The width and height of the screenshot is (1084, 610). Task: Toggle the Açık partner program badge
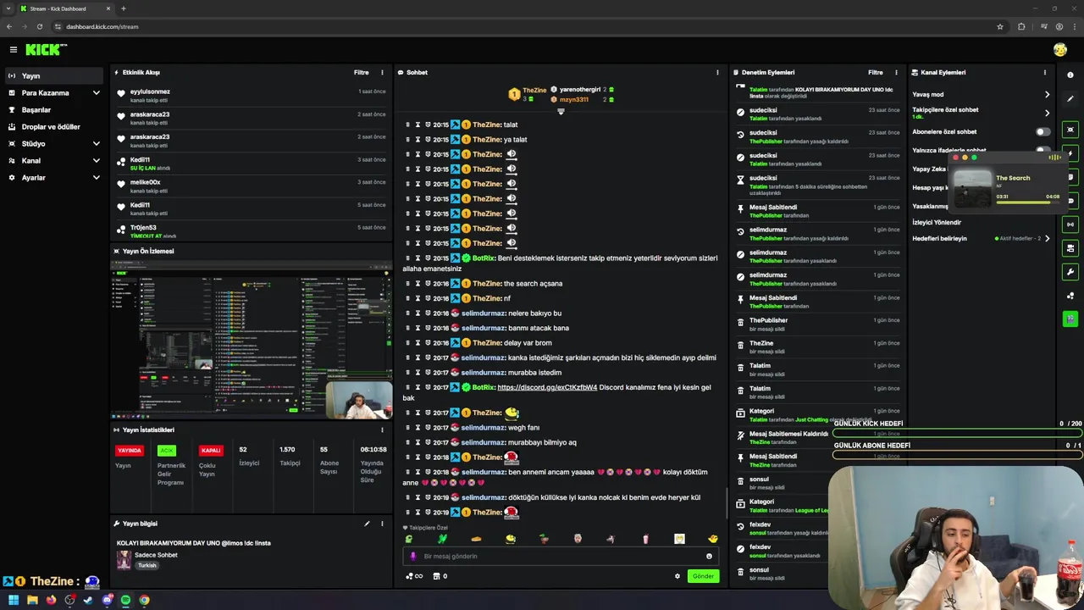(167, 451)
